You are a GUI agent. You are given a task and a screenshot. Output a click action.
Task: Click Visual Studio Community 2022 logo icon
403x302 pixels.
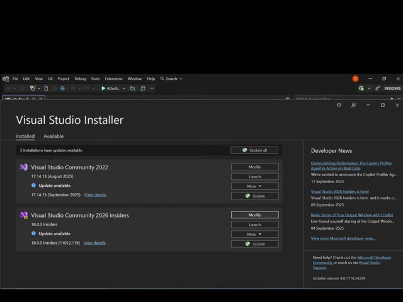[x=23, y=167]
